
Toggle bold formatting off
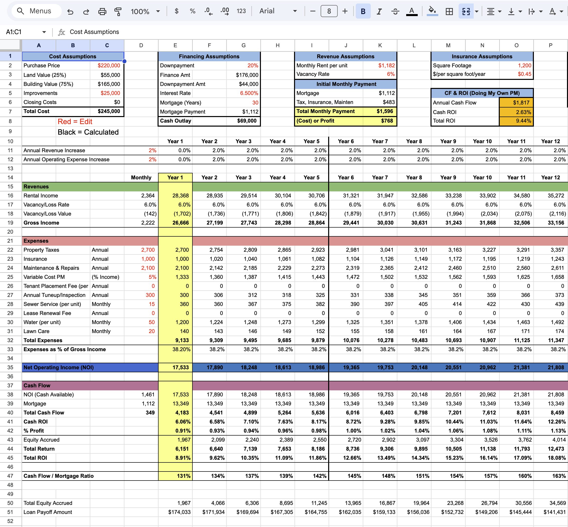(x=363, y=11)
